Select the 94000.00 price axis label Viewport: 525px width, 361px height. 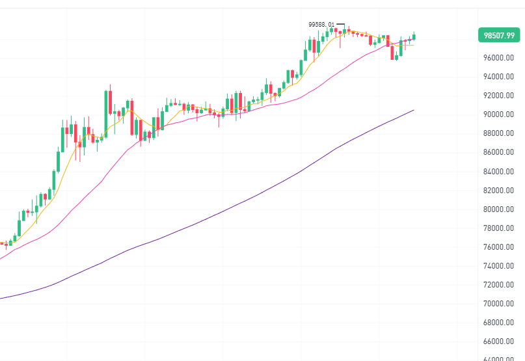point(498,77)
